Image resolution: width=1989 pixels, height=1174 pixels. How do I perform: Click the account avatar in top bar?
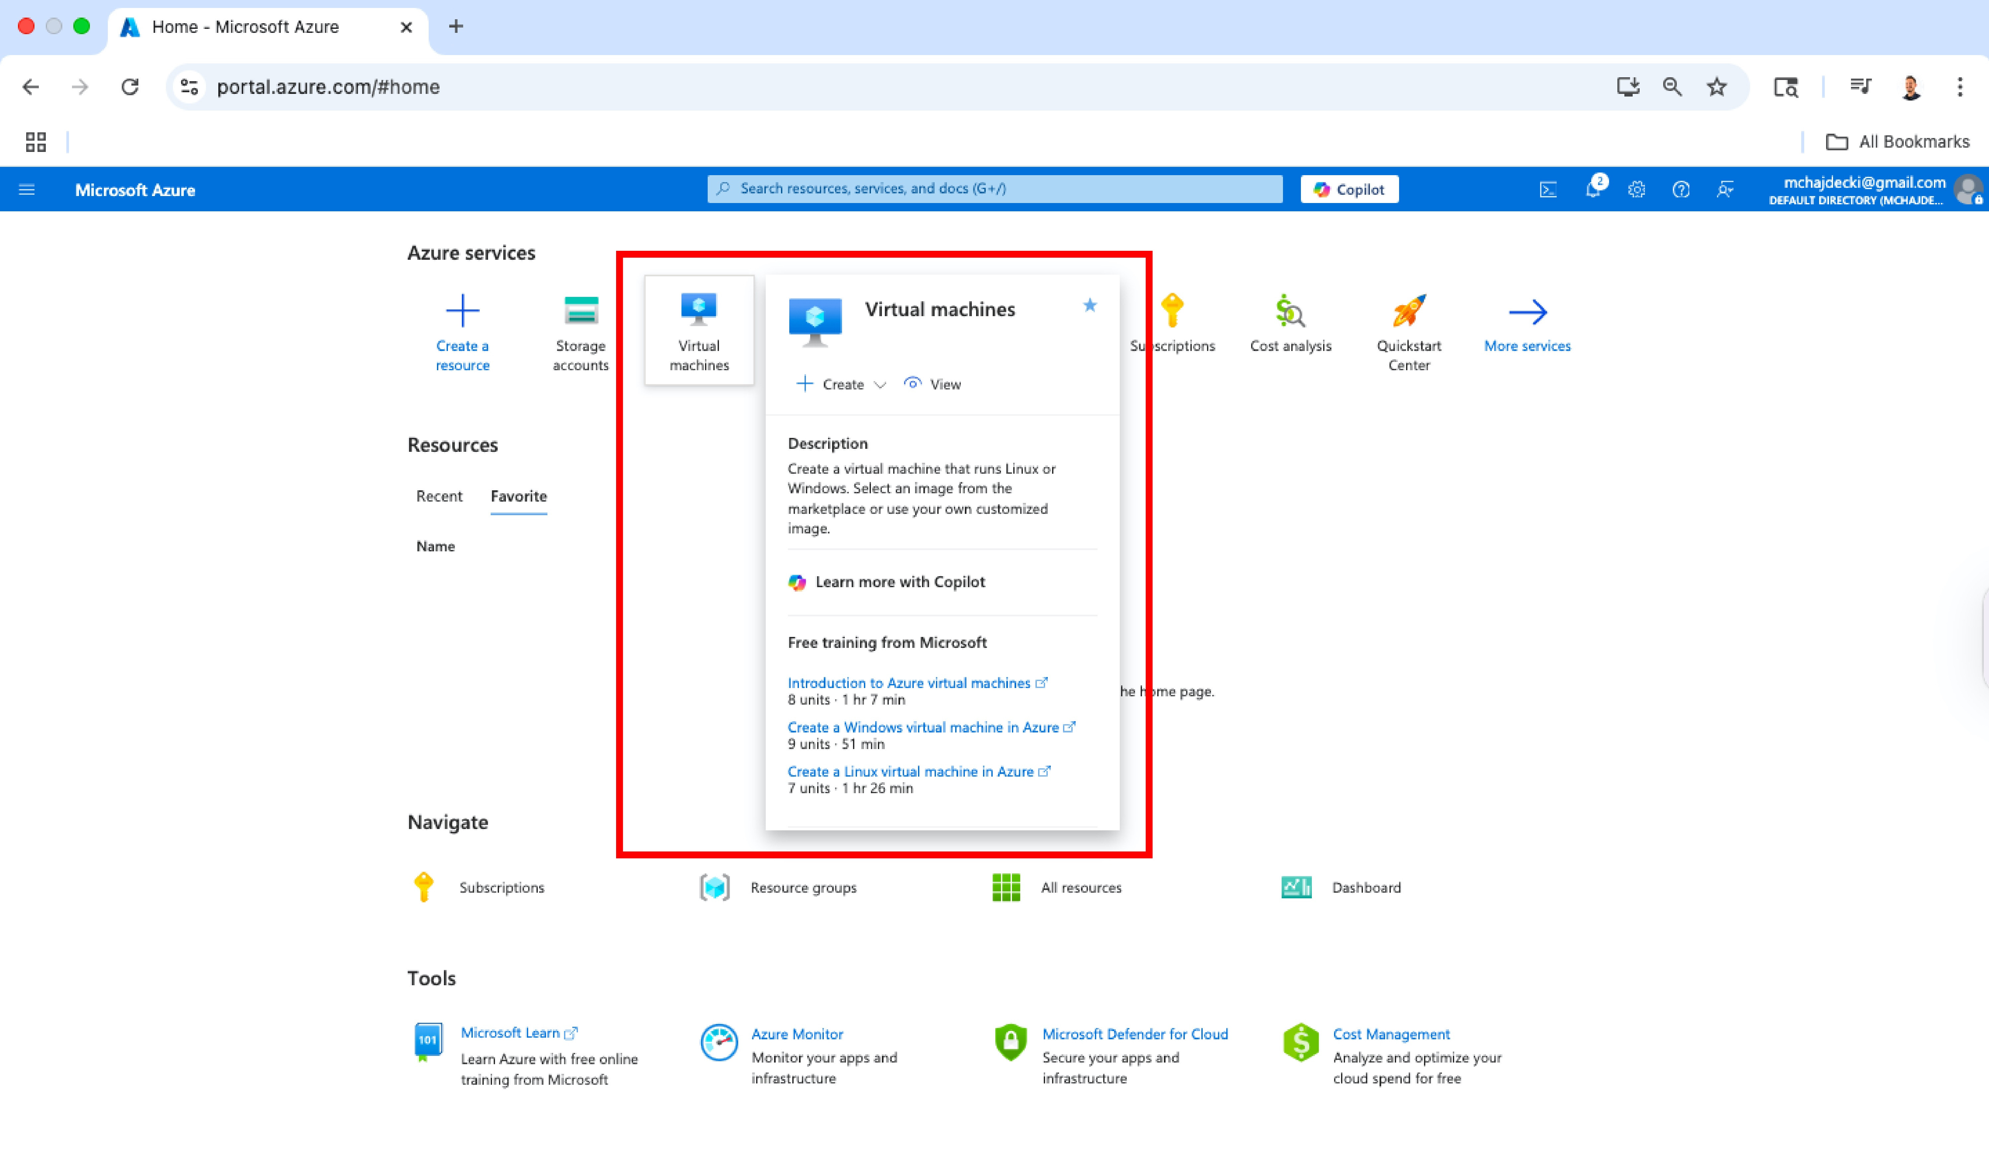coord(1968,190)
